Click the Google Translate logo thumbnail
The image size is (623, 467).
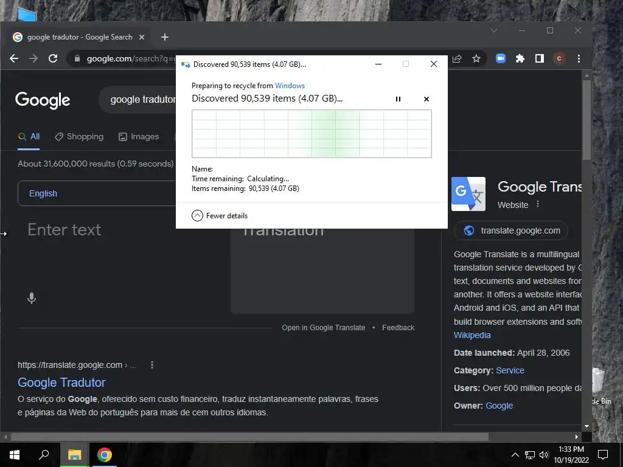[468, 194]
